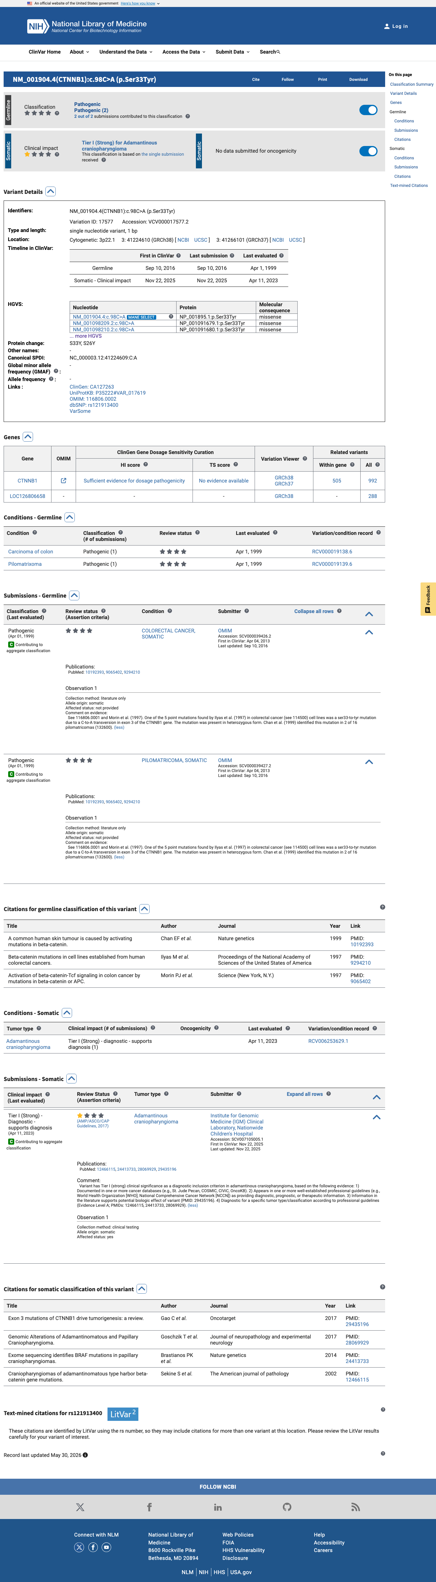Click help icon for somatic citations section

pos(383,1287)
